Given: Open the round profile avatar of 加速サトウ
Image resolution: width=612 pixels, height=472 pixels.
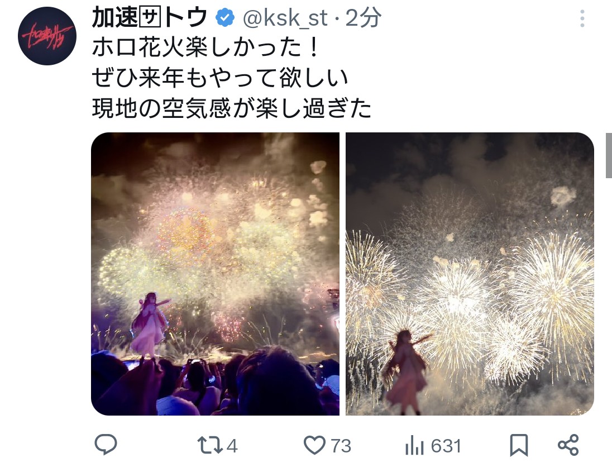Looking at the screenshot, I should (x=47, y=36).
